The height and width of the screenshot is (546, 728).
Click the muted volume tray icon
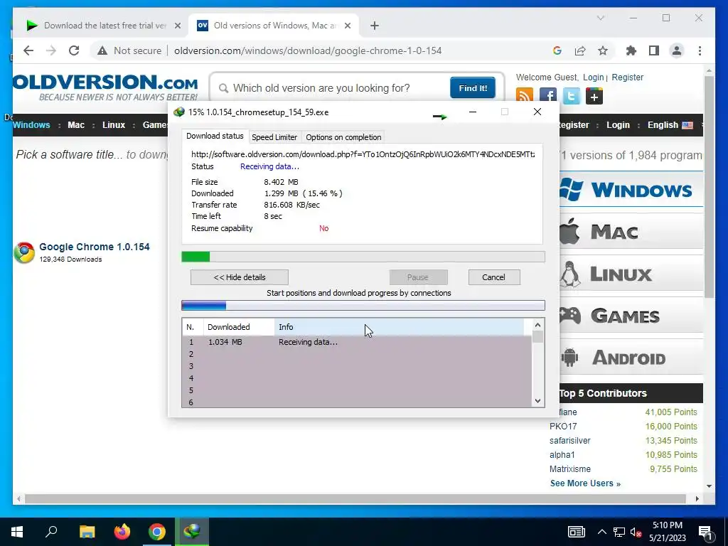[x=636, y=532]
